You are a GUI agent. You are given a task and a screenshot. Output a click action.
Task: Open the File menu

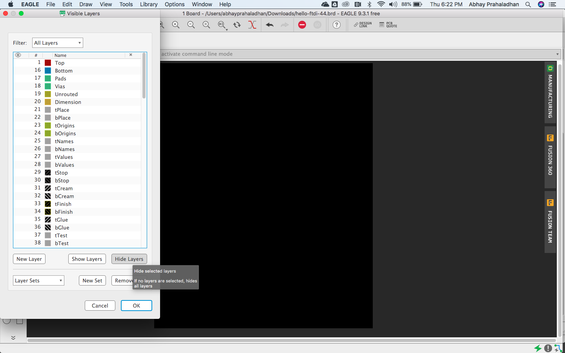(x=51, y=4)
